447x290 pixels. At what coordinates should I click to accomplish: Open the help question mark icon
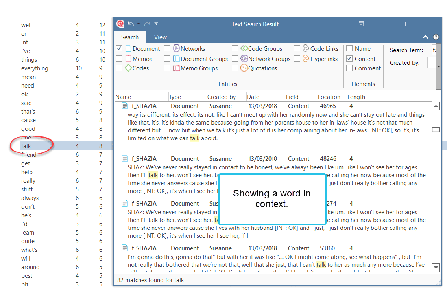pyautogui.click(x=436, y=37)
